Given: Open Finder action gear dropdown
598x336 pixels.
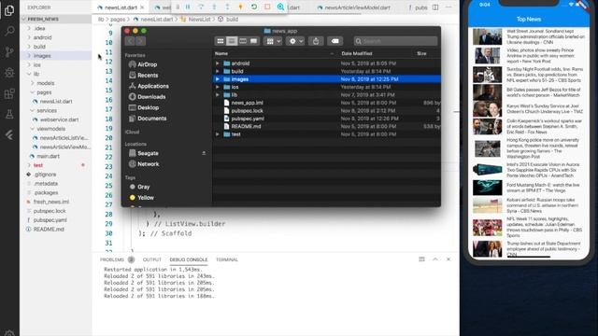Looking at the screenshot, I should tap(295, 41).
